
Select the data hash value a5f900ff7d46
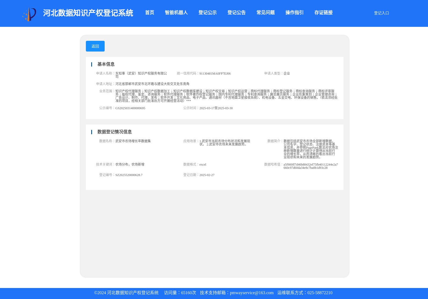pos(311,166)
